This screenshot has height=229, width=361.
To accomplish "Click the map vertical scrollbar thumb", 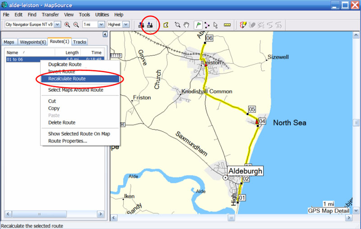I will 356,123.
